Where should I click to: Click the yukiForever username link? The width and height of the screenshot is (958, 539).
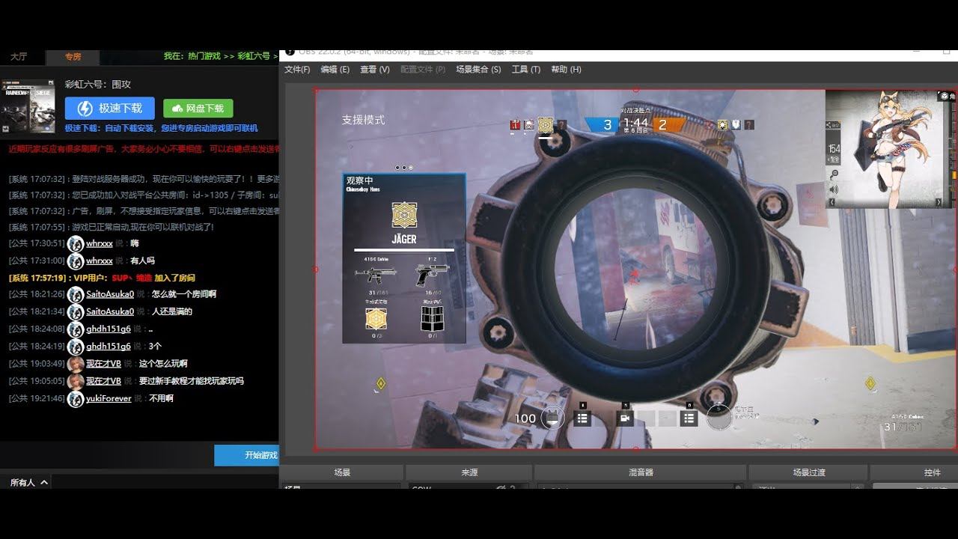click(x=109, y=399)
